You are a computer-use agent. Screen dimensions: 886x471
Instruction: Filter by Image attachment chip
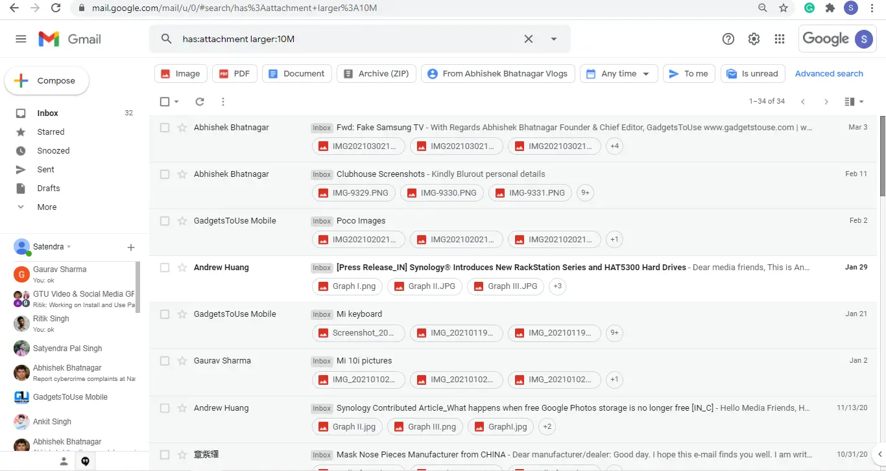coord(181,74)
